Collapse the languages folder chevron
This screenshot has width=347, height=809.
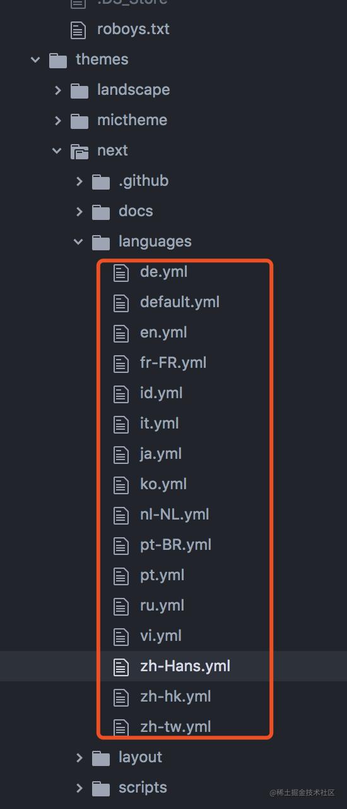[x=78, y=242]
